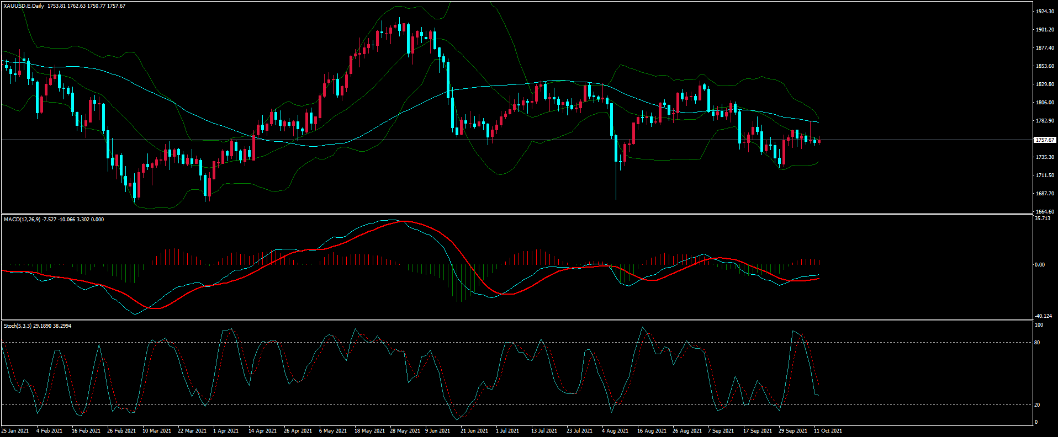Click the 23 Jul 2021 date label
The width and height of the screenshot is (1058, 437).
[x=579, y=431]
